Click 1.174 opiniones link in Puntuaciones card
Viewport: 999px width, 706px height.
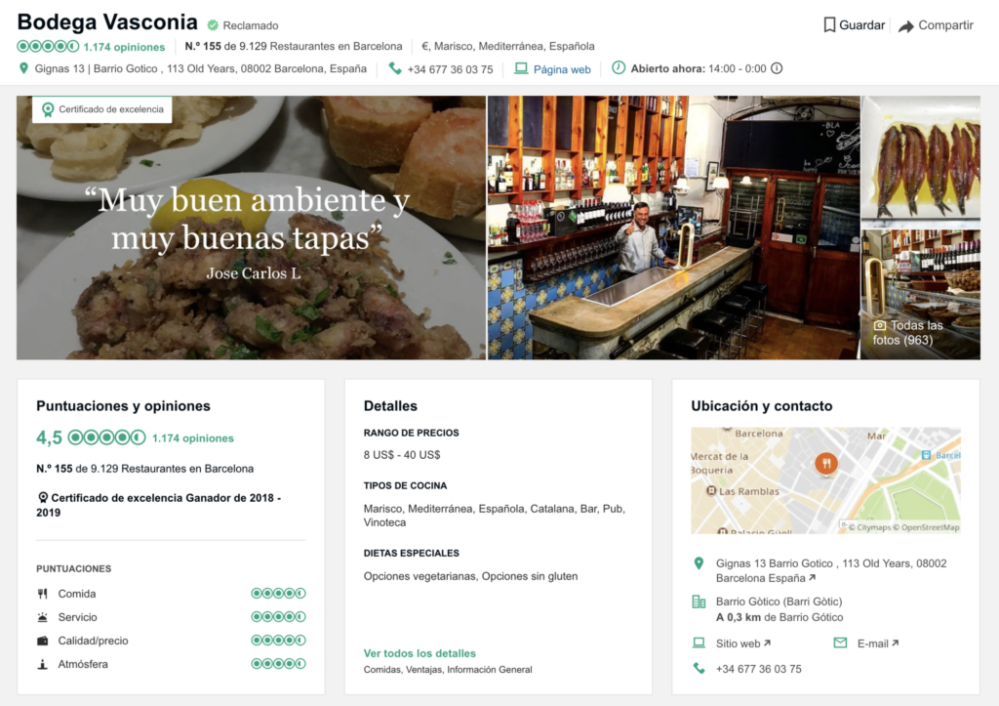(x=193, y=438)
